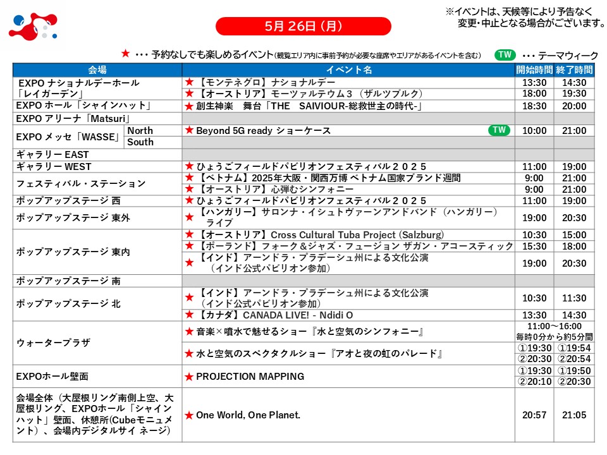Click the イベント名 column header

[348, 70]
